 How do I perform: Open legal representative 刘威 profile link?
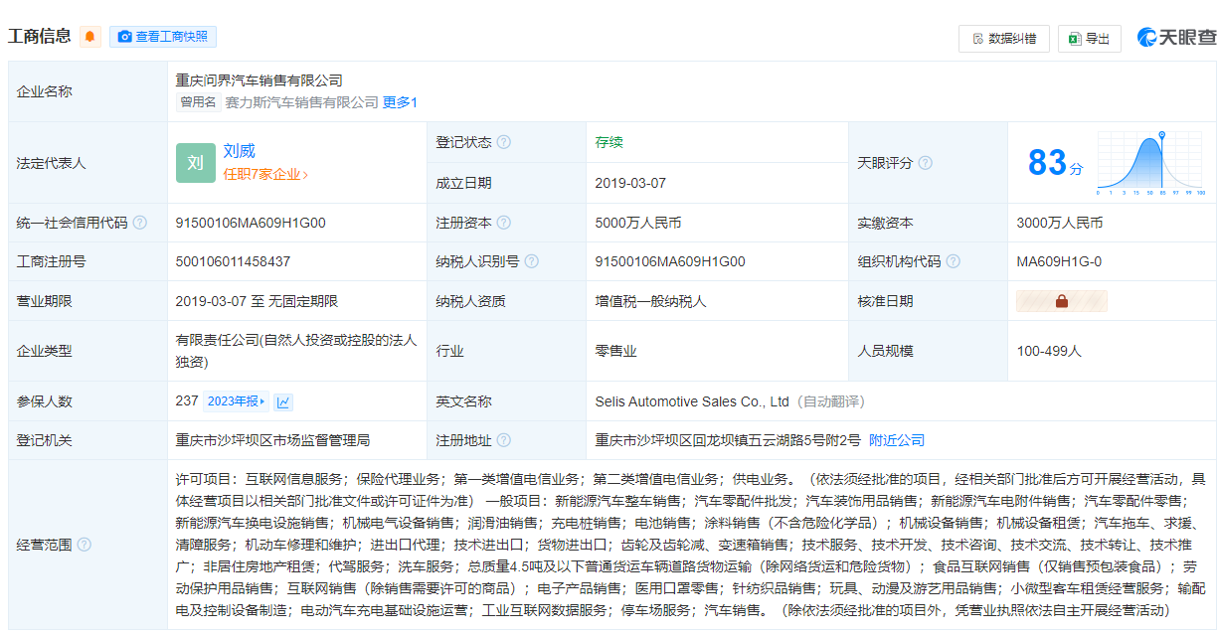click(238, 152)
